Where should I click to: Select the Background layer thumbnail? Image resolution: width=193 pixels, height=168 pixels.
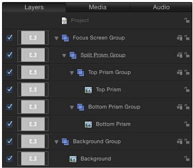[x=33, y=159]
